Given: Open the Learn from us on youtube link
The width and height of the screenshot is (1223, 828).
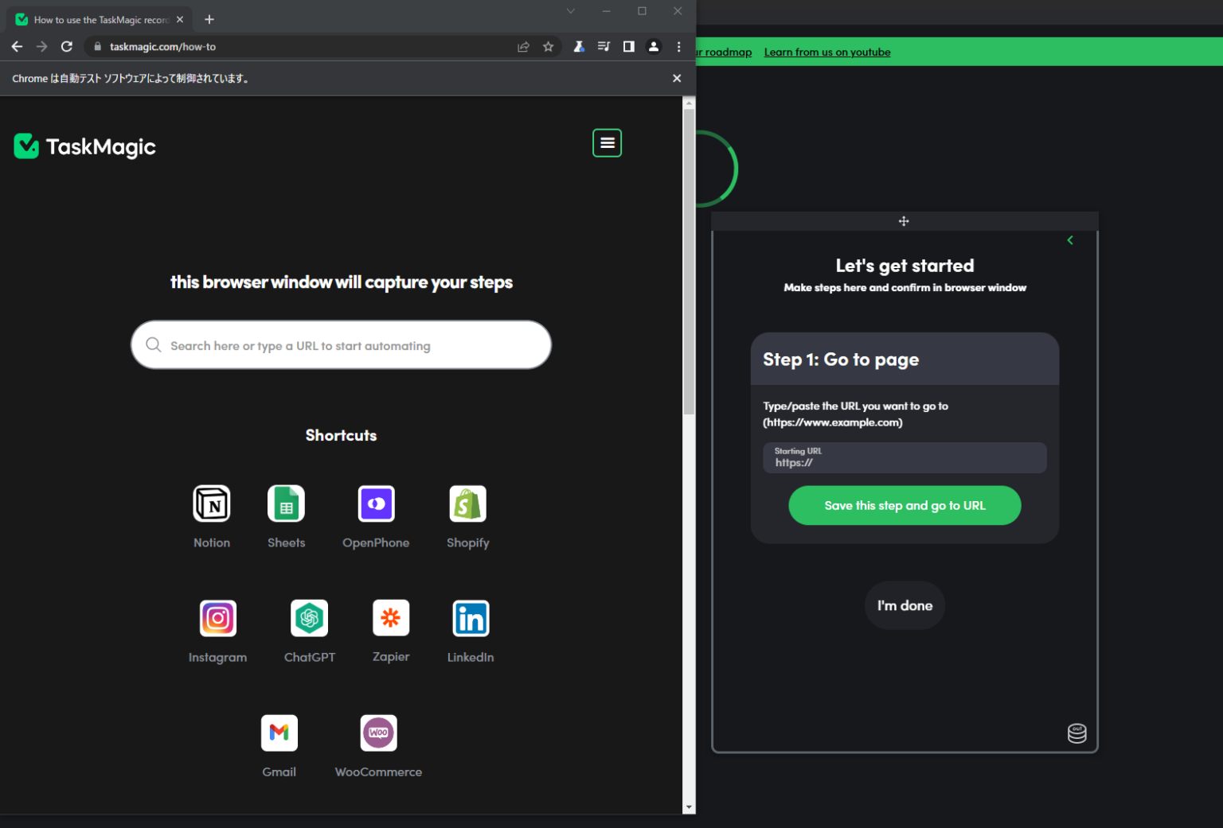Looking at the screenshot, I should click(x=827, y=52).
